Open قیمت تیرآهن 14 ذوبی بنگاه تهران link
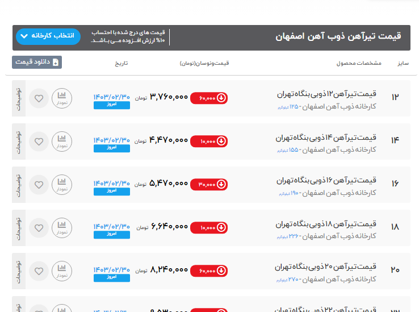The width and height of the screenshot is (419, 312). click(326, 138)
